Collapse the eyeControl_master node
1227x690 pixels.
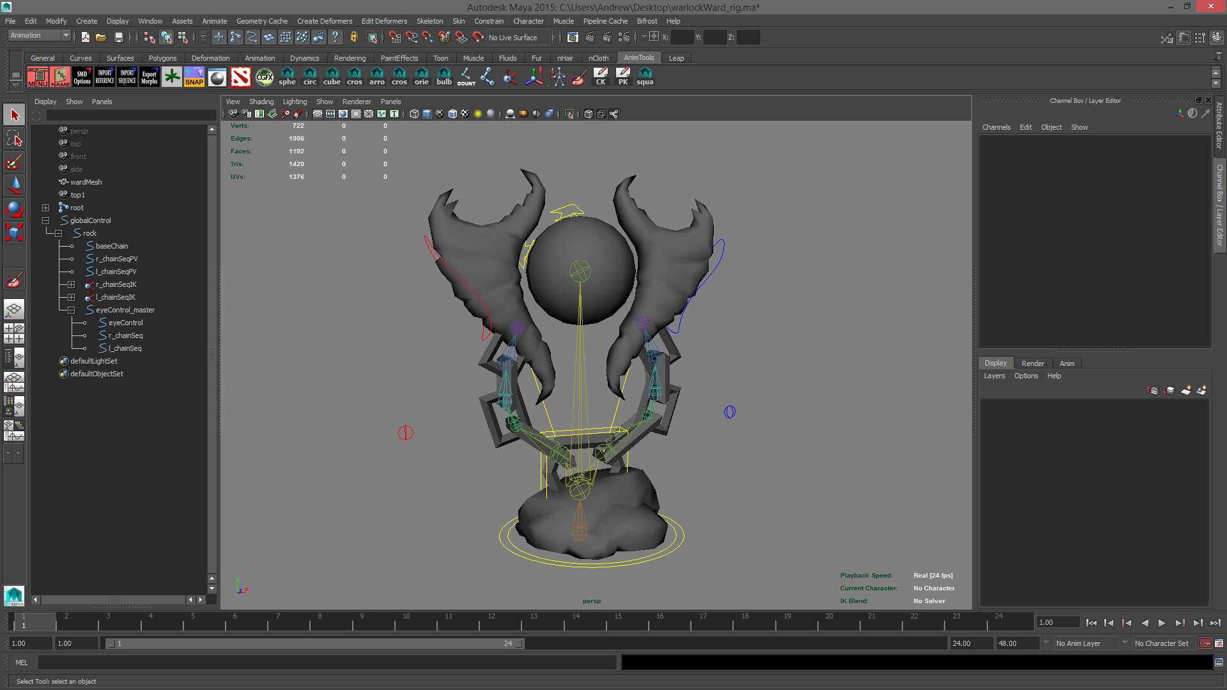(x=71, y=310)
